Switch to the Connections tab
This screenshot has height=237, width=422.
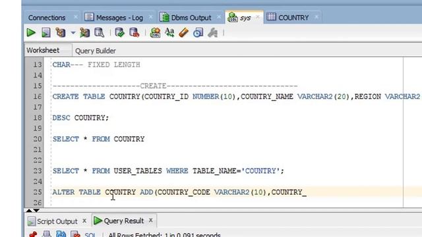47,18
